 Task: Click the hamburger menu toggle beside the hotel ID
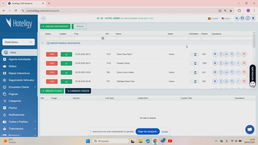pos(43,19)
